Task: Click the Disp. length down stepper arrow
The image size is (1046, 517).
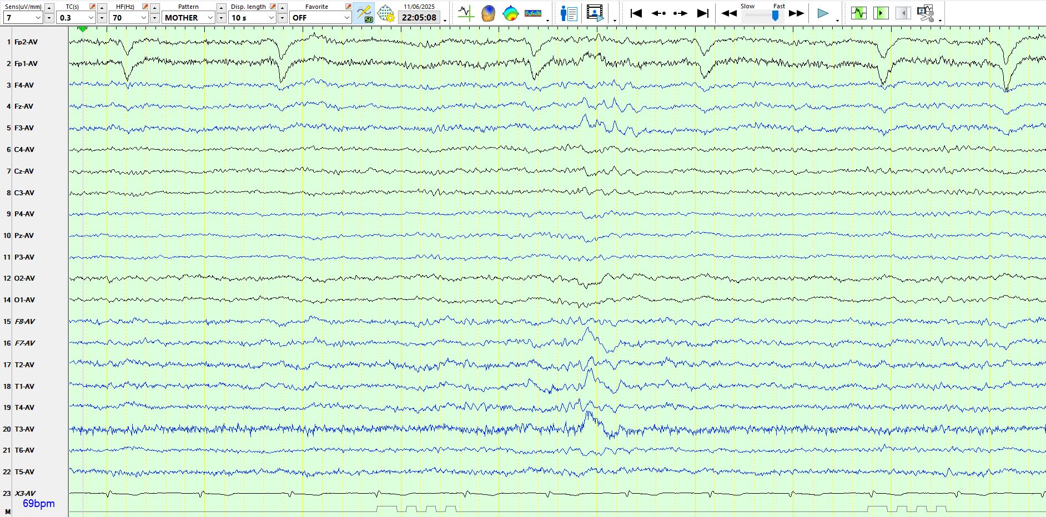Action: tap(283, 18)
